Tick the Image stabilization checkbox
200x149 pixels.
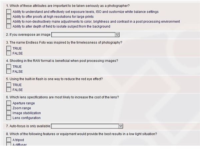click(9, 113)
